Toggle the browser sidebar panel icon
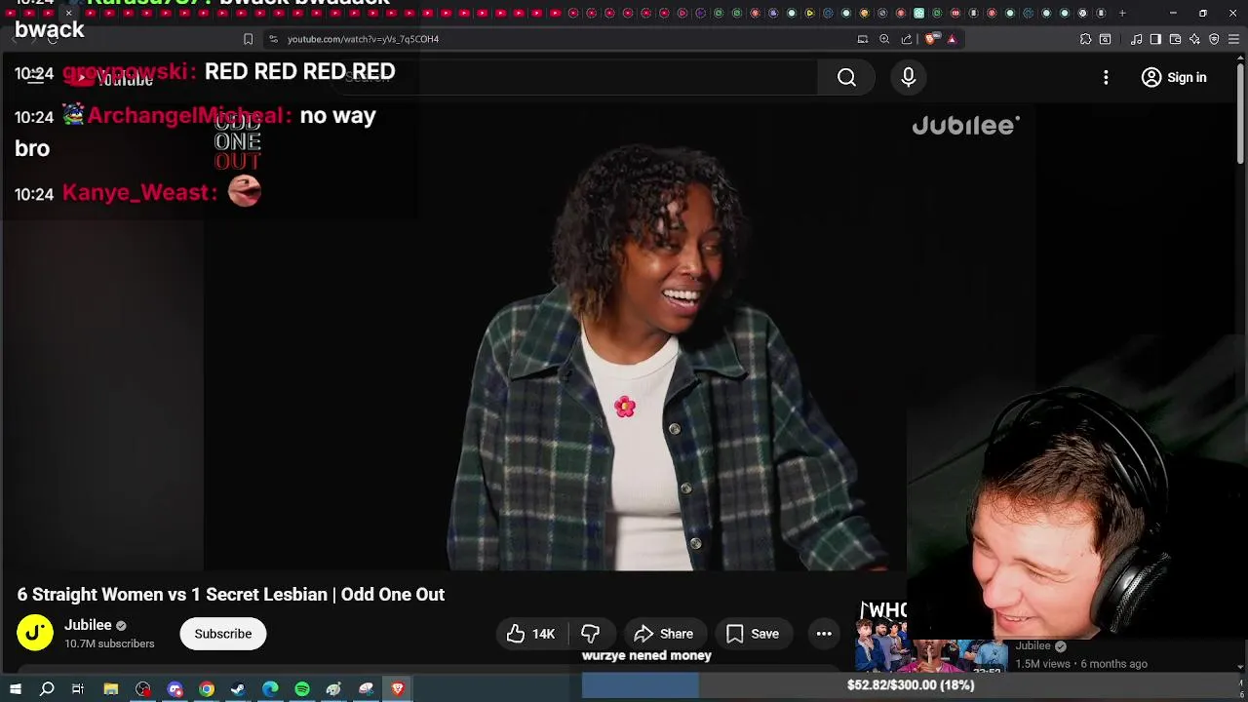1248x702 pixels. pyautogui.click(x=1155, y=39)
